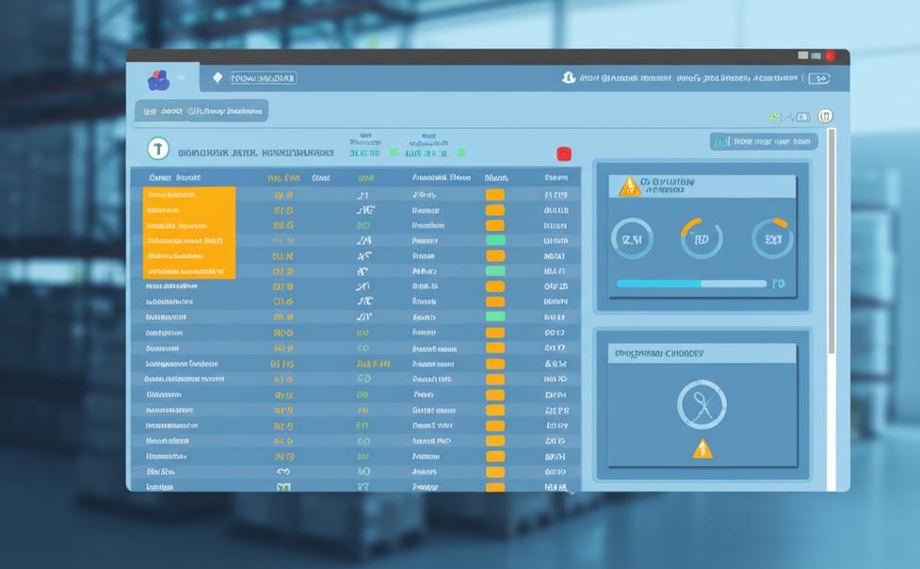The height and width of the screenshot is (569, 920).
Task: Click the yellow circular icon below the header
Action: [x=825, y=117]
